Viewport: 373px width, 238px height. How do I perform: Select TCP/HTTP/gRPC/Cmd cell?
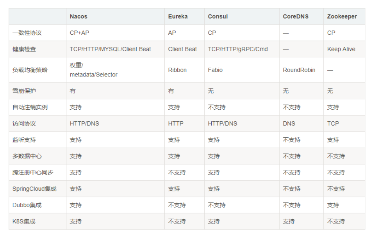237,49
